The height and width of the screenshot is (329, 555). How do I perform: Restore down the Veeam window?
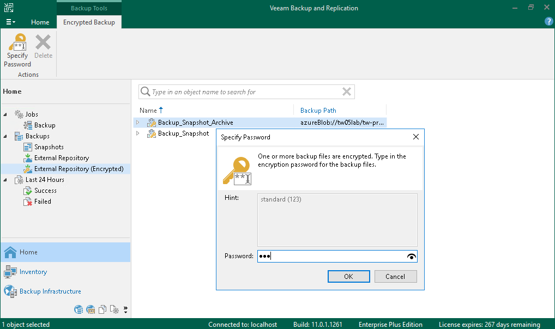point(531,8)
